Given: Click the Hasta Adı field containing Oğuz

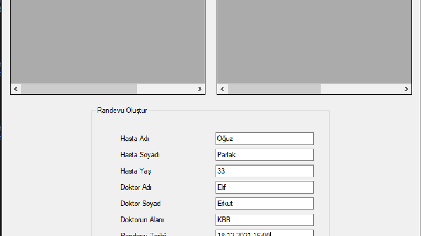Looking at the screenshot, I should click(264, 139).
